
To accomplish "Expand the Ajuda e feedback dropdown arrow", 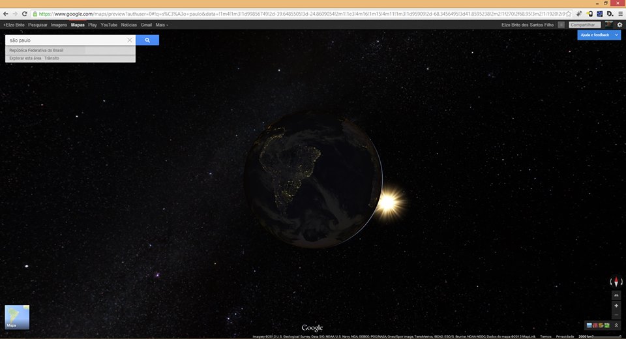I will pyautogui.click(x=617, y=35).
